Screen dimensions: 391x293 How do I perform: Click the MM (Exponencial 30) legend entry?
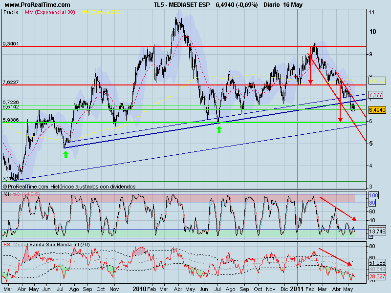[x=50, y=12]
